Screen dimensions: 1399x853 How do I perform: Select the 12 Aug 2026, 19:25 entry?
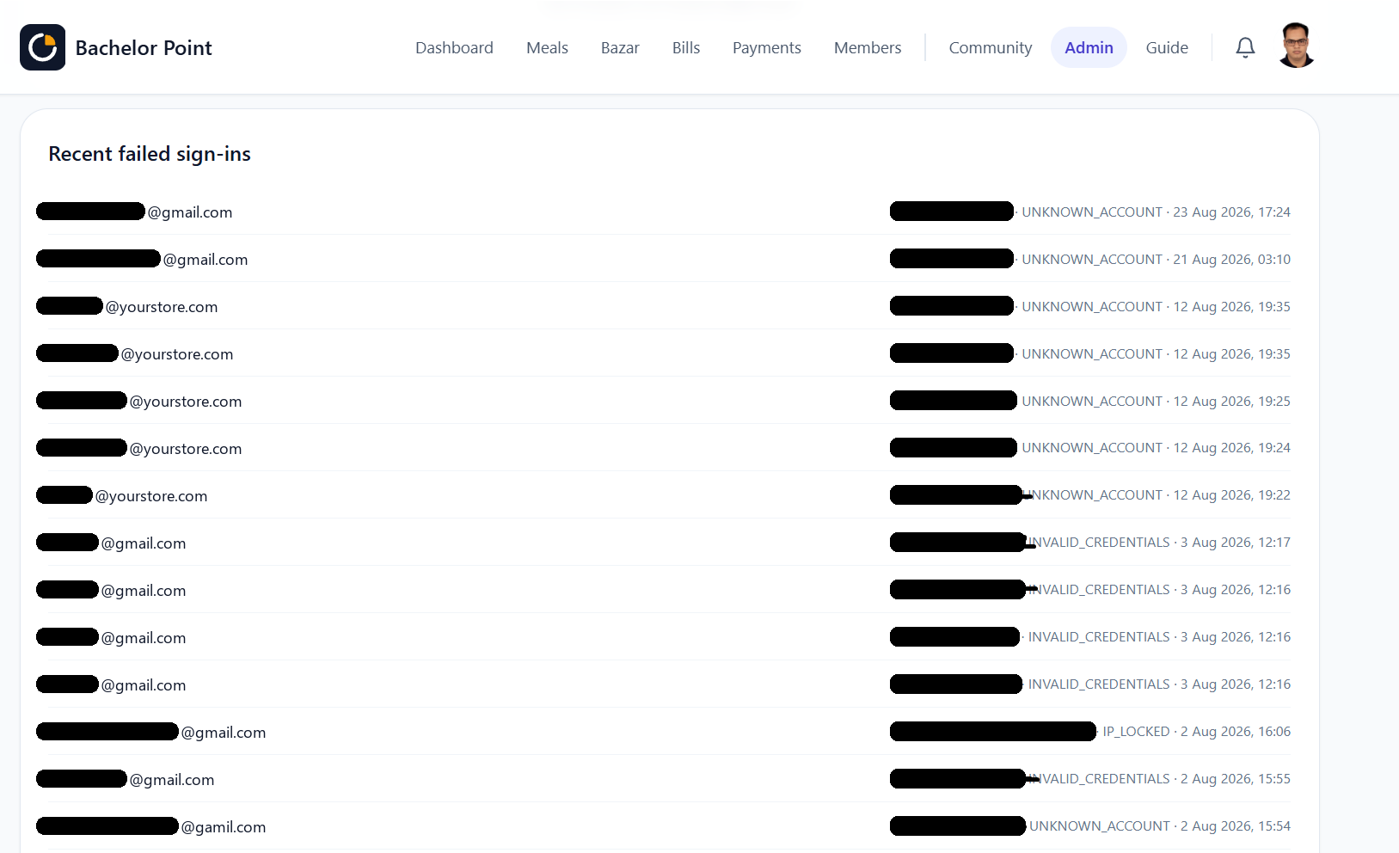click(669, 401)
